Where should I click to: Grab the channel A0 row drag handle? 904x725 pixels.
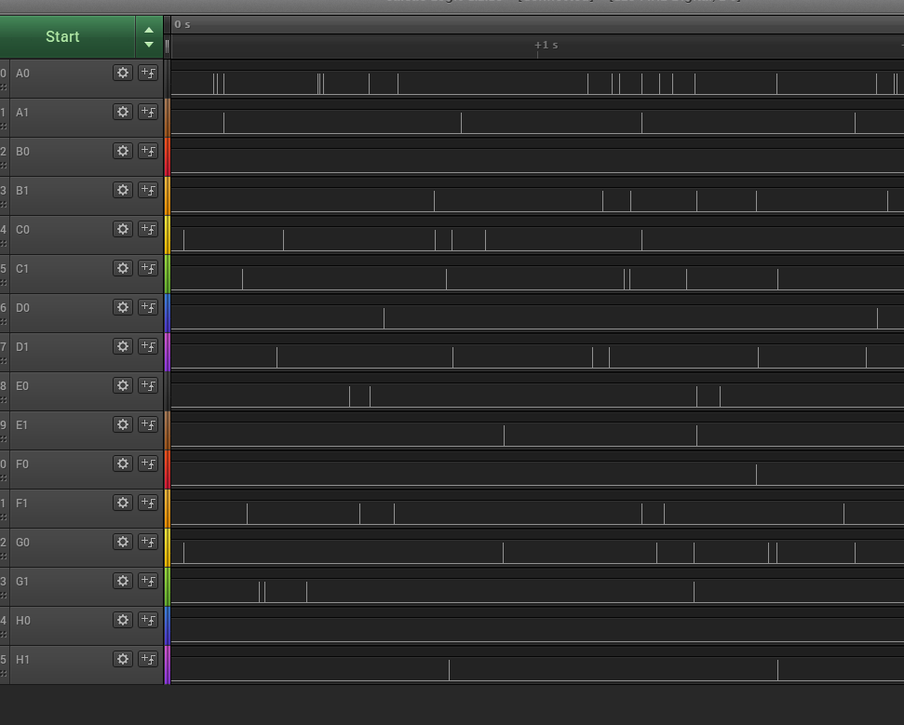pyautogui.click(x=4, y=87)
